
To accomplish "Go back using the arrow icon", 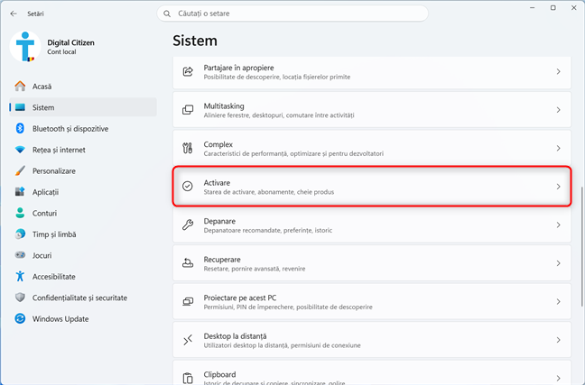I will [x=14, y=14].
